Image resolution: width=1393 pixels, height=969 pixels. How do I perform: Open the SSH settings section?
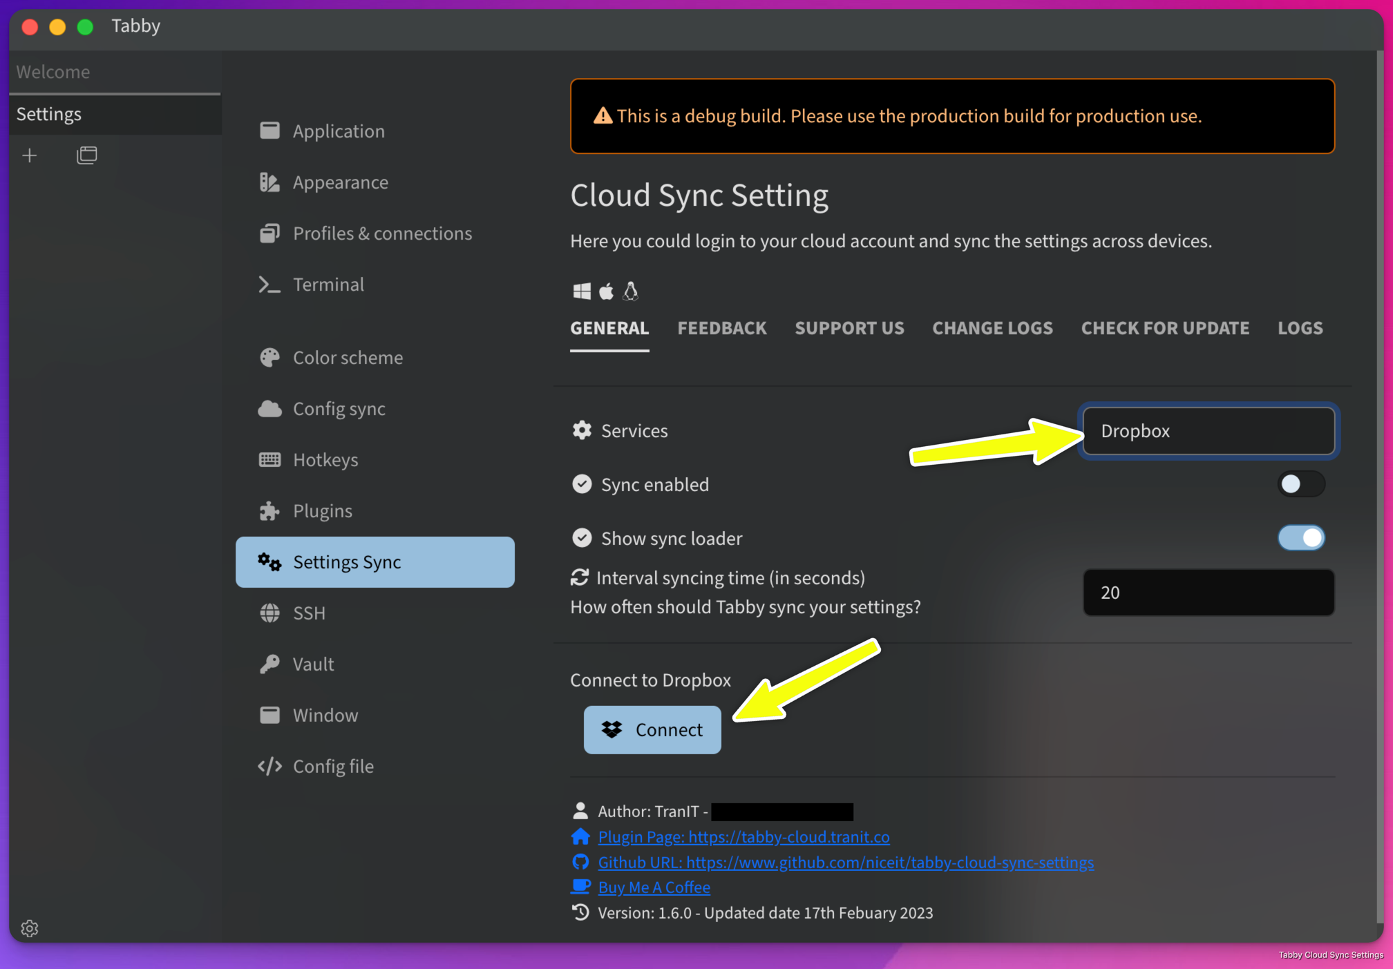[x=375, y=613]
